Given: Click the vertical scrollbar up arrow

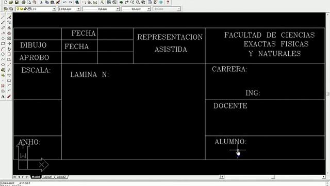Looking at the screenshot, I should (328, 14).
